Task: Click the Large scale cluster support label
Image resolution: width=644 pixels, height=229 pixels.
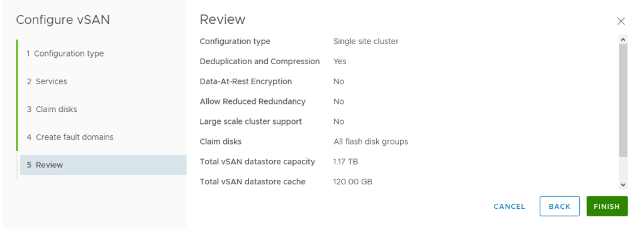Action: 250,121
